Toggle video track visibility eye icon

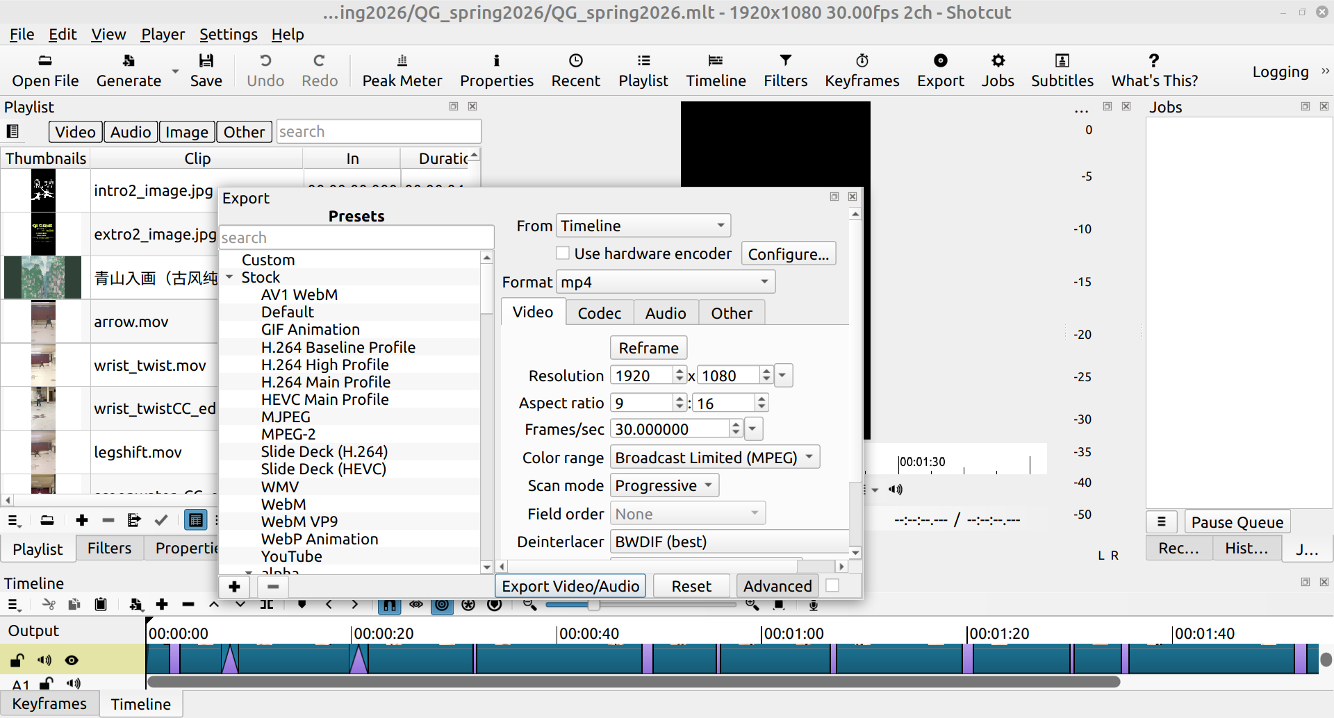tap(72, 660)
